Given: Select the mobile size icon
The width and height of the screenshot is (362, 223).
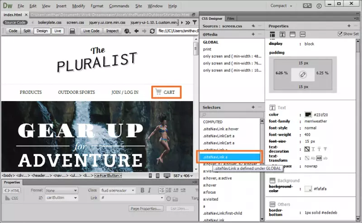Looking at the screenshot, I should 150,176.
